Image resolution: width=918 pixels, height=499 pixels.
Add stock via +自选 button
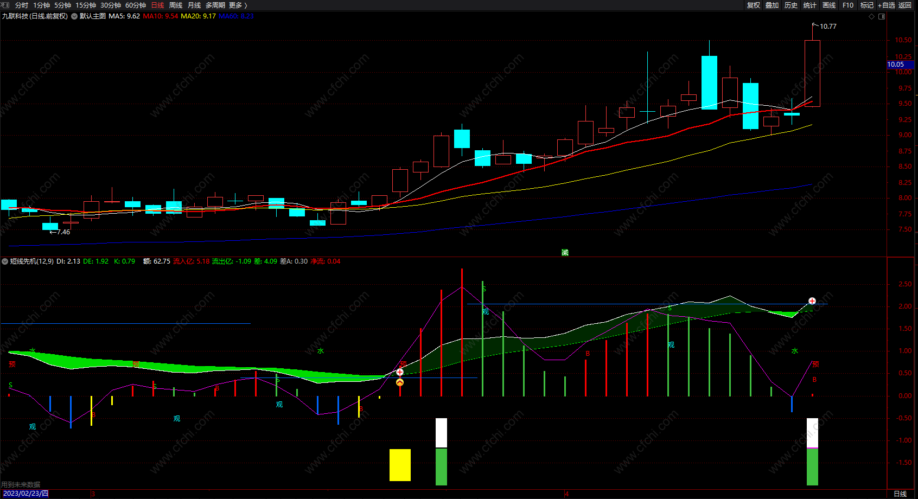(x=887, y=5)
